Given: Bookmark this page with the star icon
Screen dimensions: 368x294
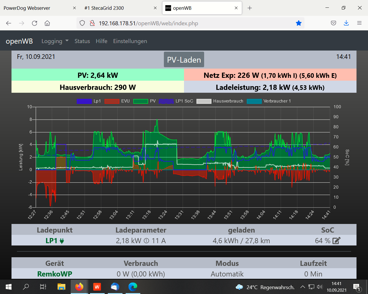Looking at the screenshot, I should coord(299,23).
